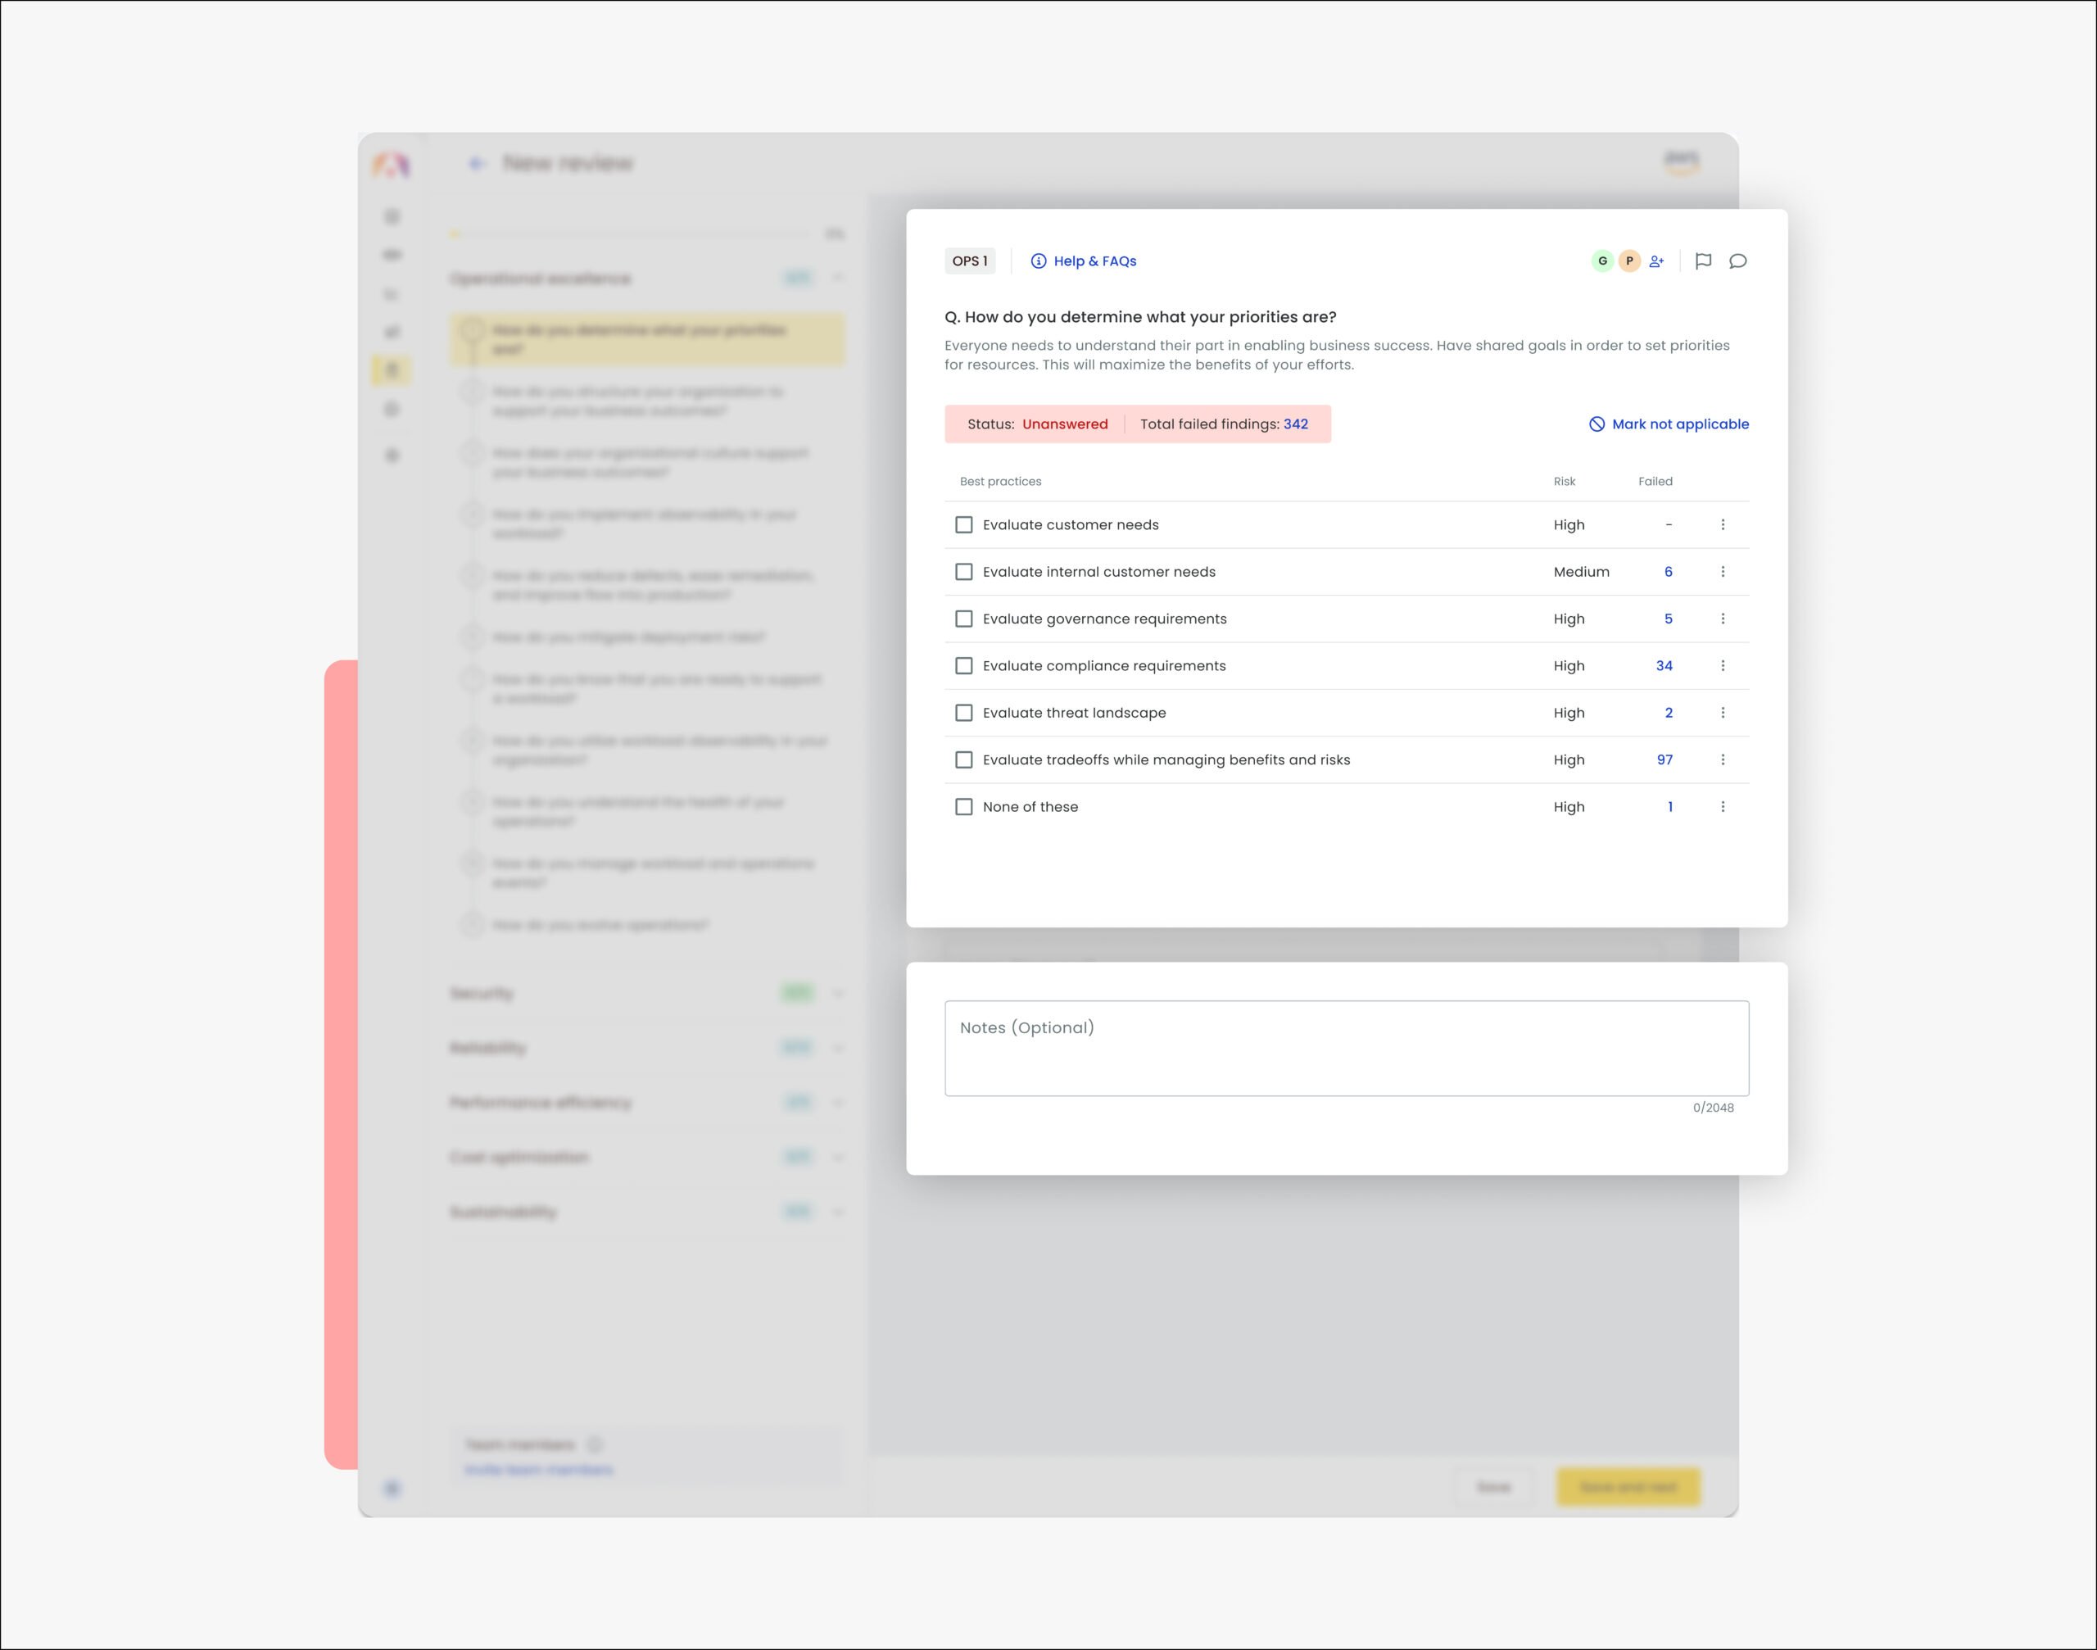This screenshot has height=1650, width=2097.
Task: Open the kebab menu for Evaluate tradeoffs row
Action: [1722, 759]
